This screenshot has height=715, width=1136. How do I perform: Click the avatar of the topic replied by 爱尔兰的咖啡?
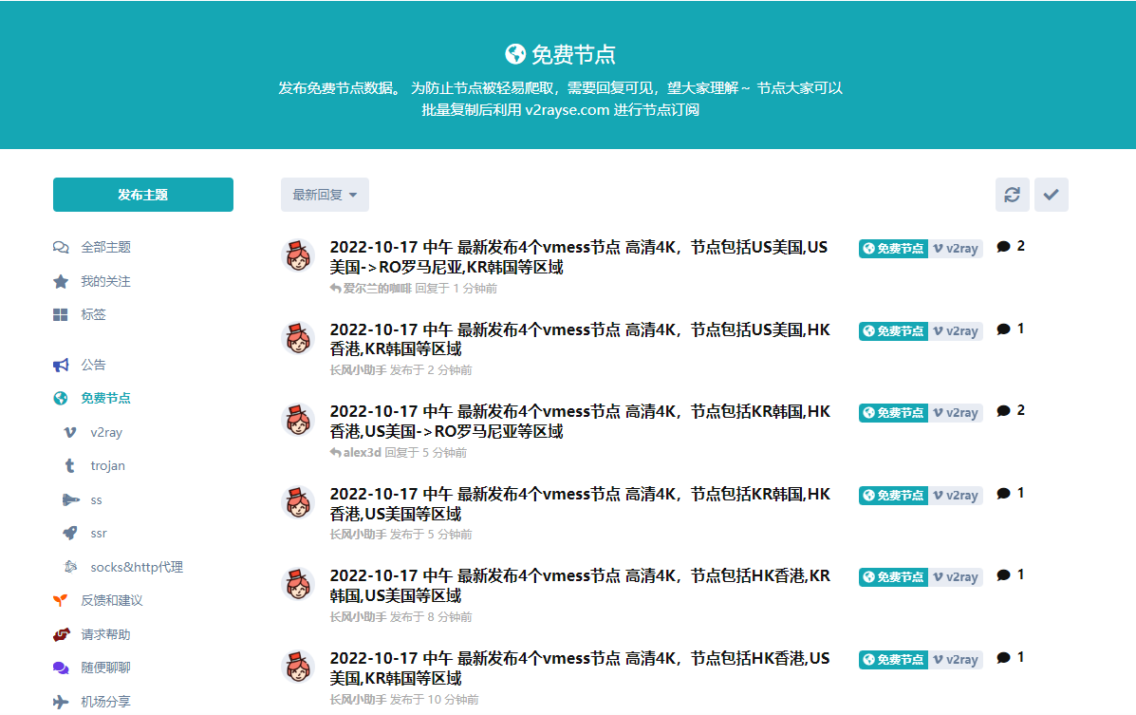pos(298,256)
